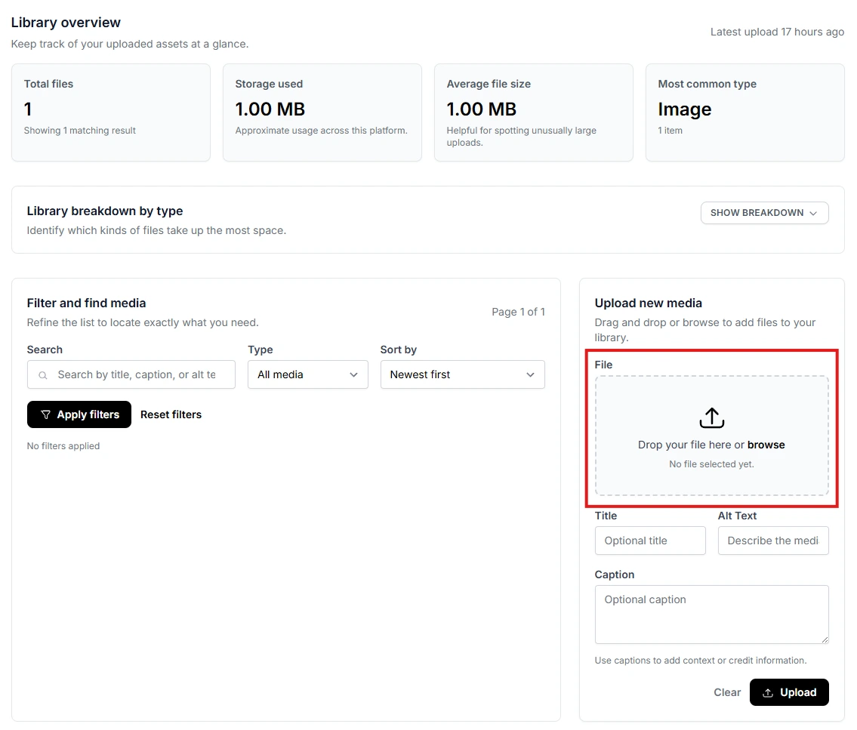Viewport: 857px width, 730px height.
Task: Click the Clear button in the upload form
Action: [727, 692]
